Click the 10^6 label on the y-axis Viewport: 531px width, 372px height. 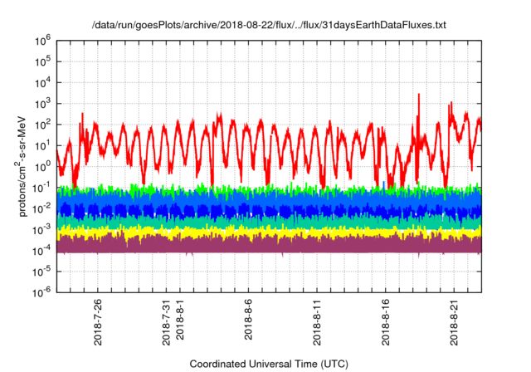coord(45,39)
